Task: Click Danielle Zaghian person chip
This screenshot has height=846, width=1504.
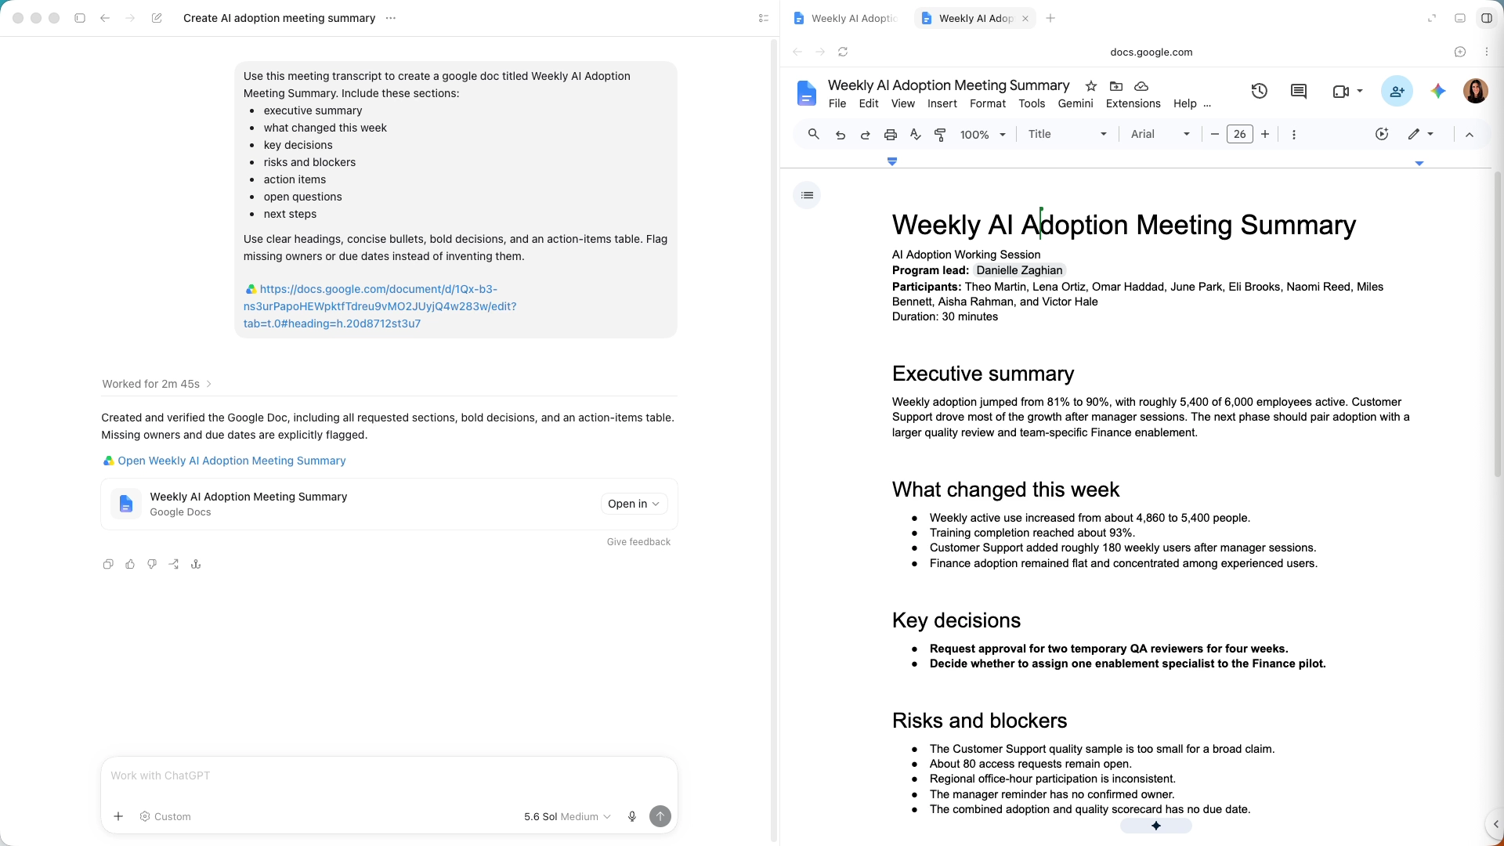Action: (1019, 270)
